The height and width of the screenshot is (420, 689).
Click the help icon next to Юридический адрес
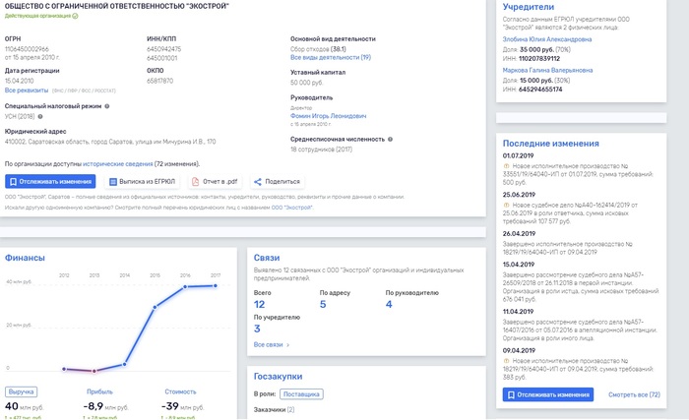coord(70,131)
